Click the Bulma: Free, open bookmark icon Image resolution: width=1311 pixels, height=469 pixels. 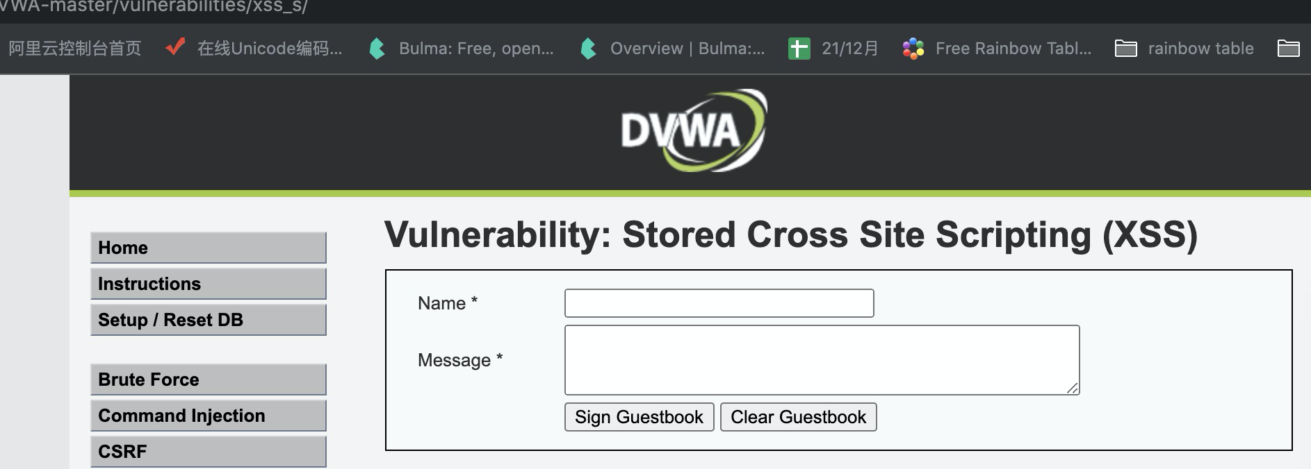pos(377,49)
